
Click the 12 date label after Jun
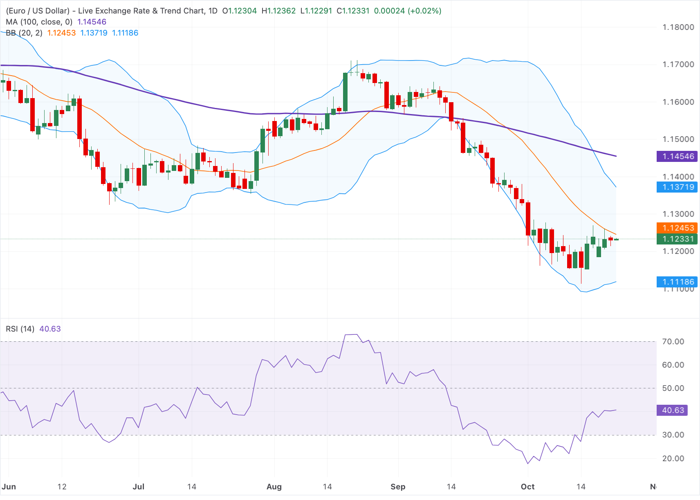62,487
